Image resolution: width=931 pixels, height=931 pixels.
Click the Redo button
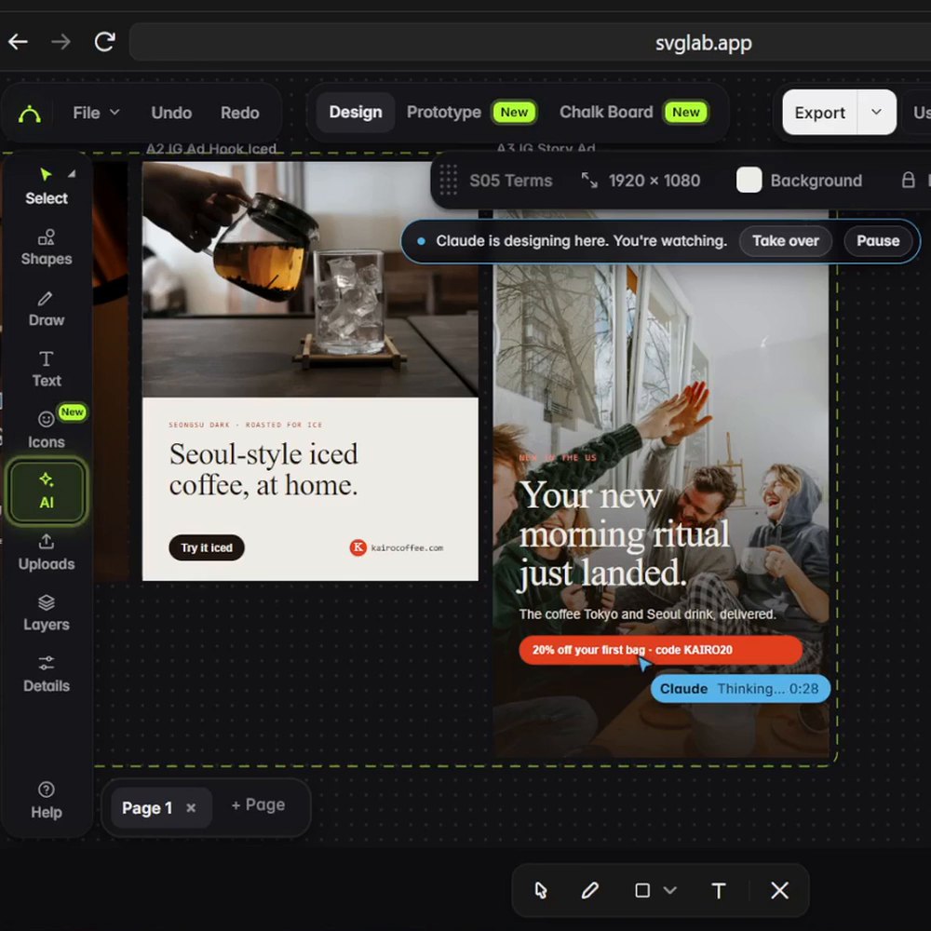click(240, 113)
